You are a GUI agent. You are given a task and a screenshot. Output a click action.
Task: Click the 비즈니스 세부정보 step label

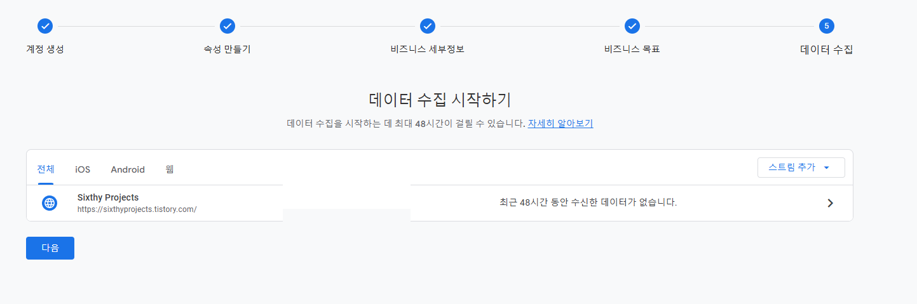click(428, 49)
